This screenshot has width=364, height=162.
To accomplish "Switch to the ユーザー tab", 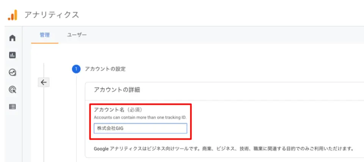I will click(77, 35).
